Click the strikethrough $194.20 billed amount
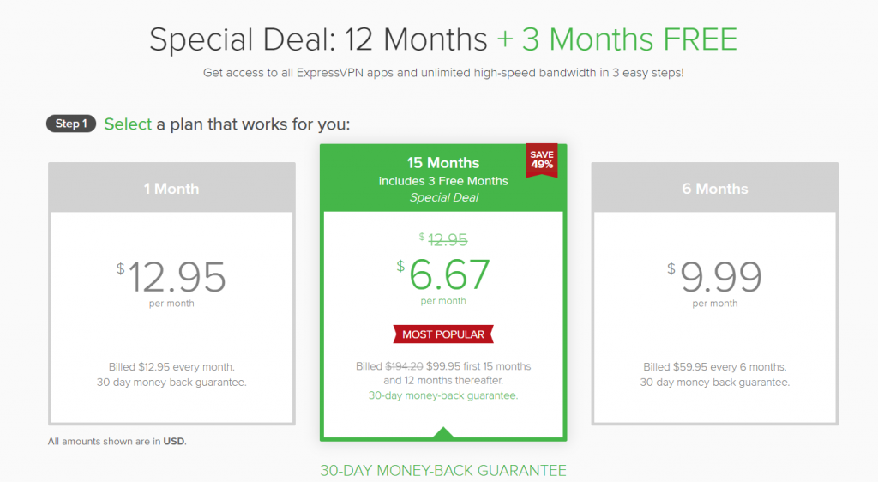 (405, 366)
